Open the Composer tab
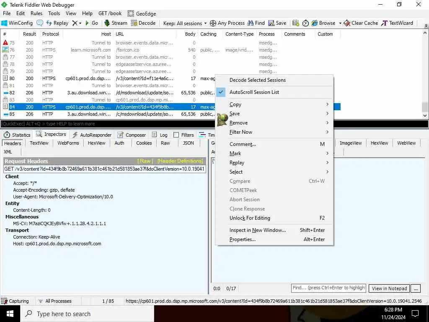This screenshot has height=322, width=429. click(132, 135)
